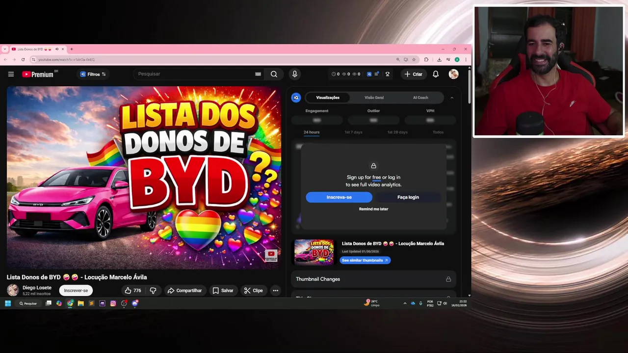Open the on-screen keyboard icon in search box
This screenshot has width=628, height=353.
coord(258,74)
